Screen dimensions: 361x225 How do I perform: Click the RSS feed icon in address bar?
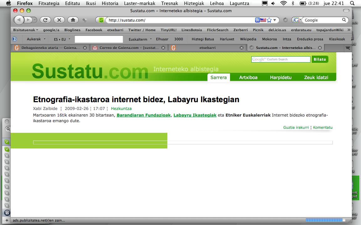coord(257,20)
